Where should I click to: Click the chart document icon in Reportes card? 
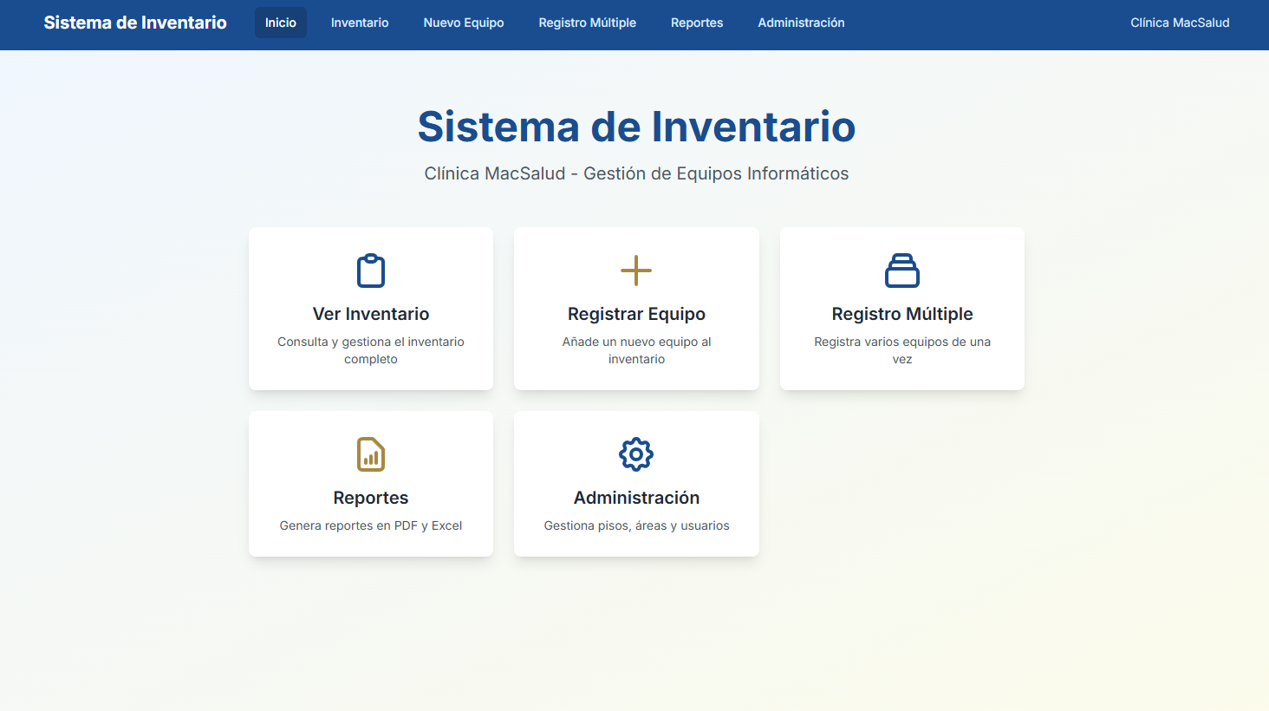371,454
